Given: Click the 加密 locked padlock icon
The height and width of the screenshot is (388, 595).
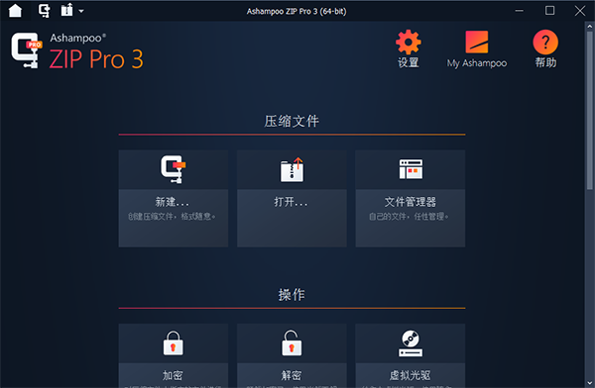Looking at the screenshot, I should tap(173, 342).
